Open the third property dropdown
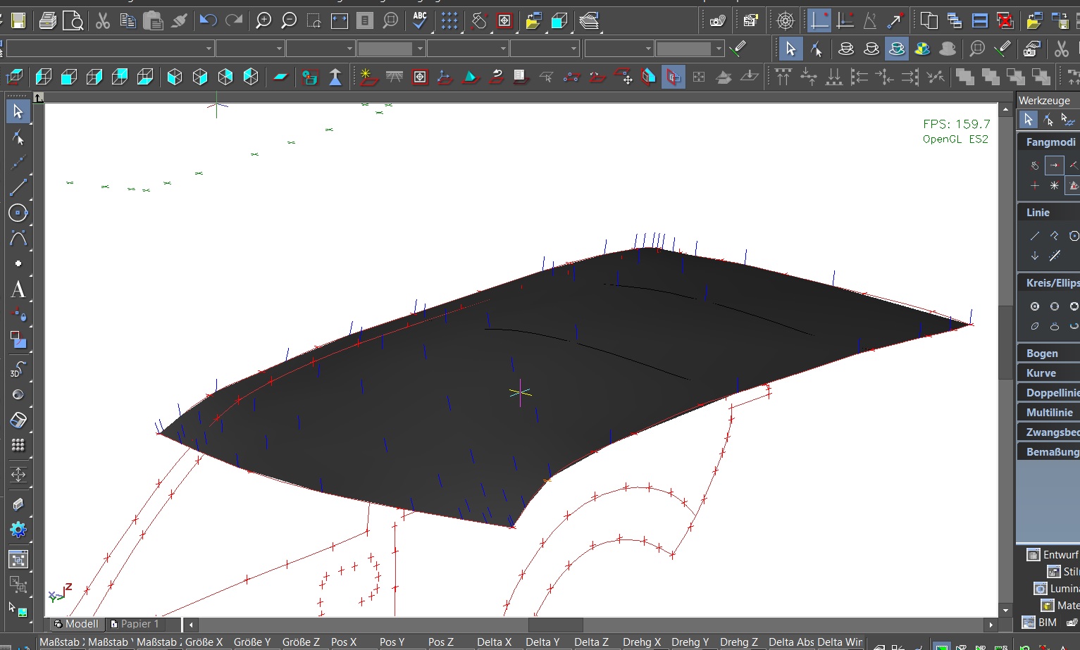This screenshot has height=650, width=1080. coord(321,49)
